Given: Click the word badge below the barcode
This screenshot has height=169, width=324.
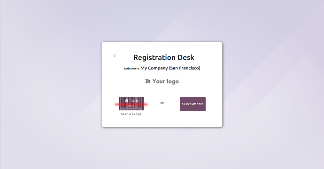Looking at the screenshot, I should click(x=136, y=114).
